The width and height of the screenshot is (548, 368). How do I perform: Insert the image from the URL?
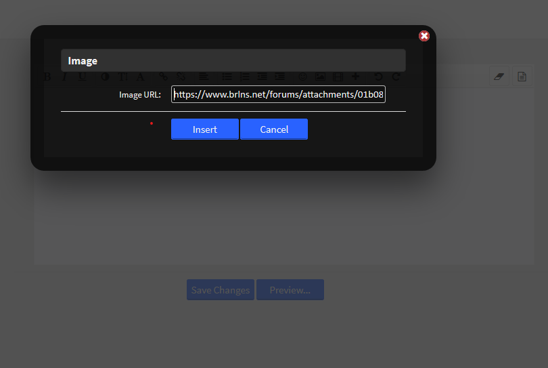pyautogui.click(x=205, y=129)
